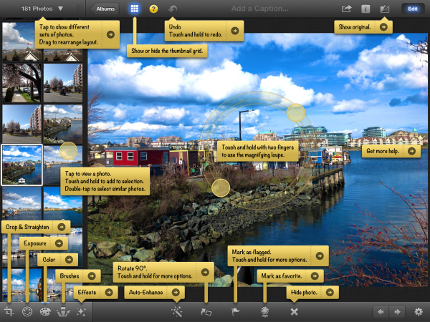Open arrow on Get more help tip
The width and height of the screenshot is (430, 322).
click(x=411, y=151)
